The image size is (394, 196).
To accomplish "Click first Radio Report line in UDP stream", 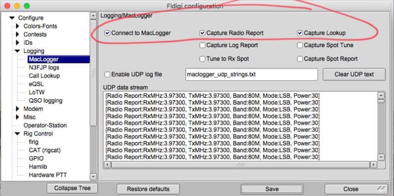I will point(213,96).
